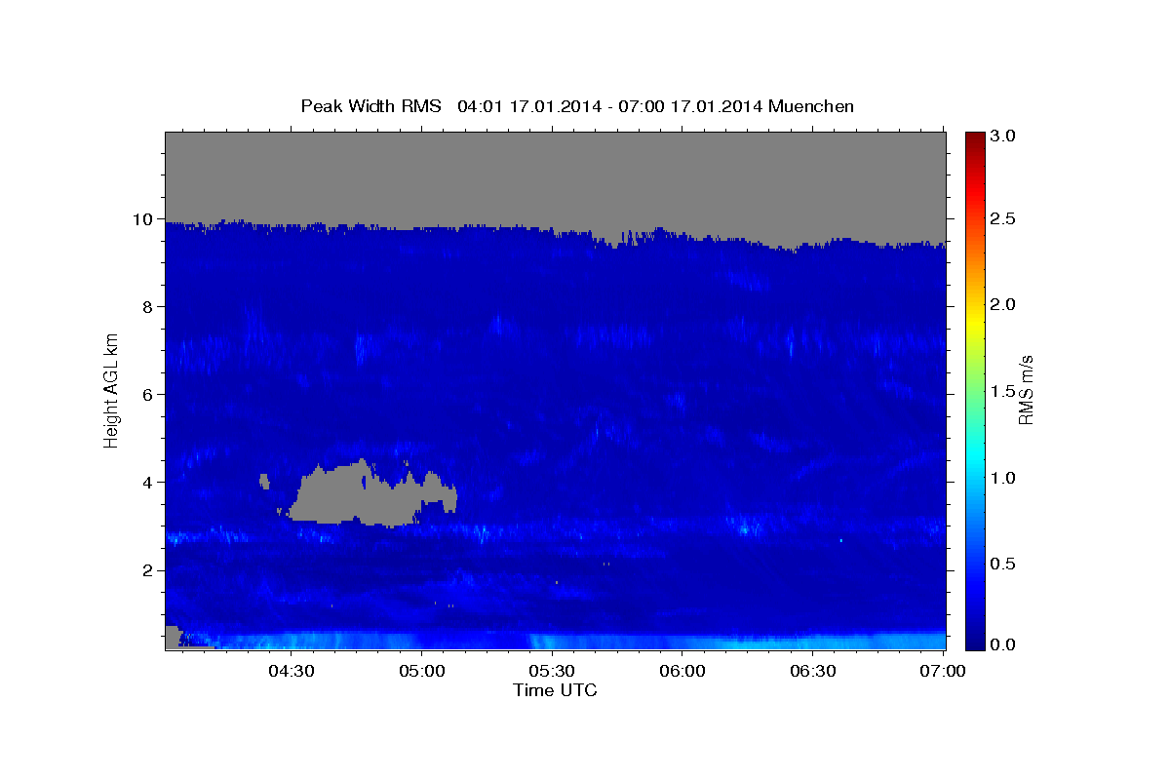Click the 05:30 time tick label
The image size is (1170, 780).
(x=552, y=671)
